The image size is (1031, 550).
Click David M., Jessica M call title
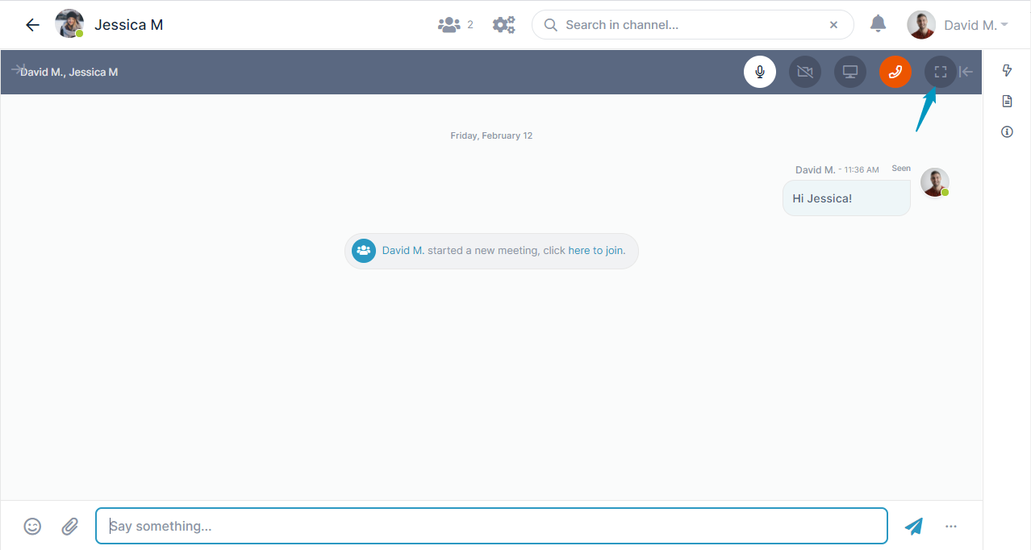[69, 72]
